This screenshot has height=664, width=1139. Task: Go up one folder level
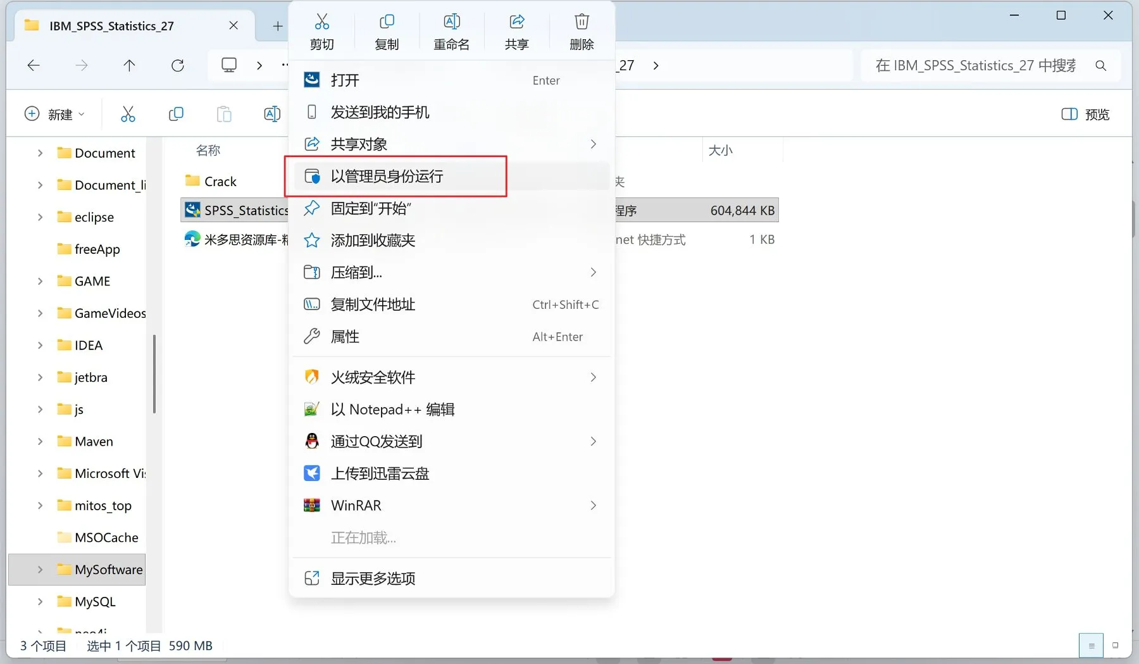coord(129,65)
